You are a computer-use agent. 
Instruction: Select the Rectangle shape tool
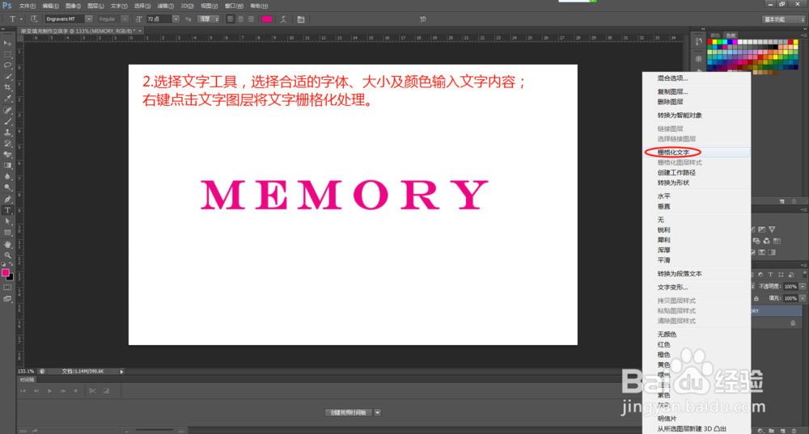coord(8,233)
